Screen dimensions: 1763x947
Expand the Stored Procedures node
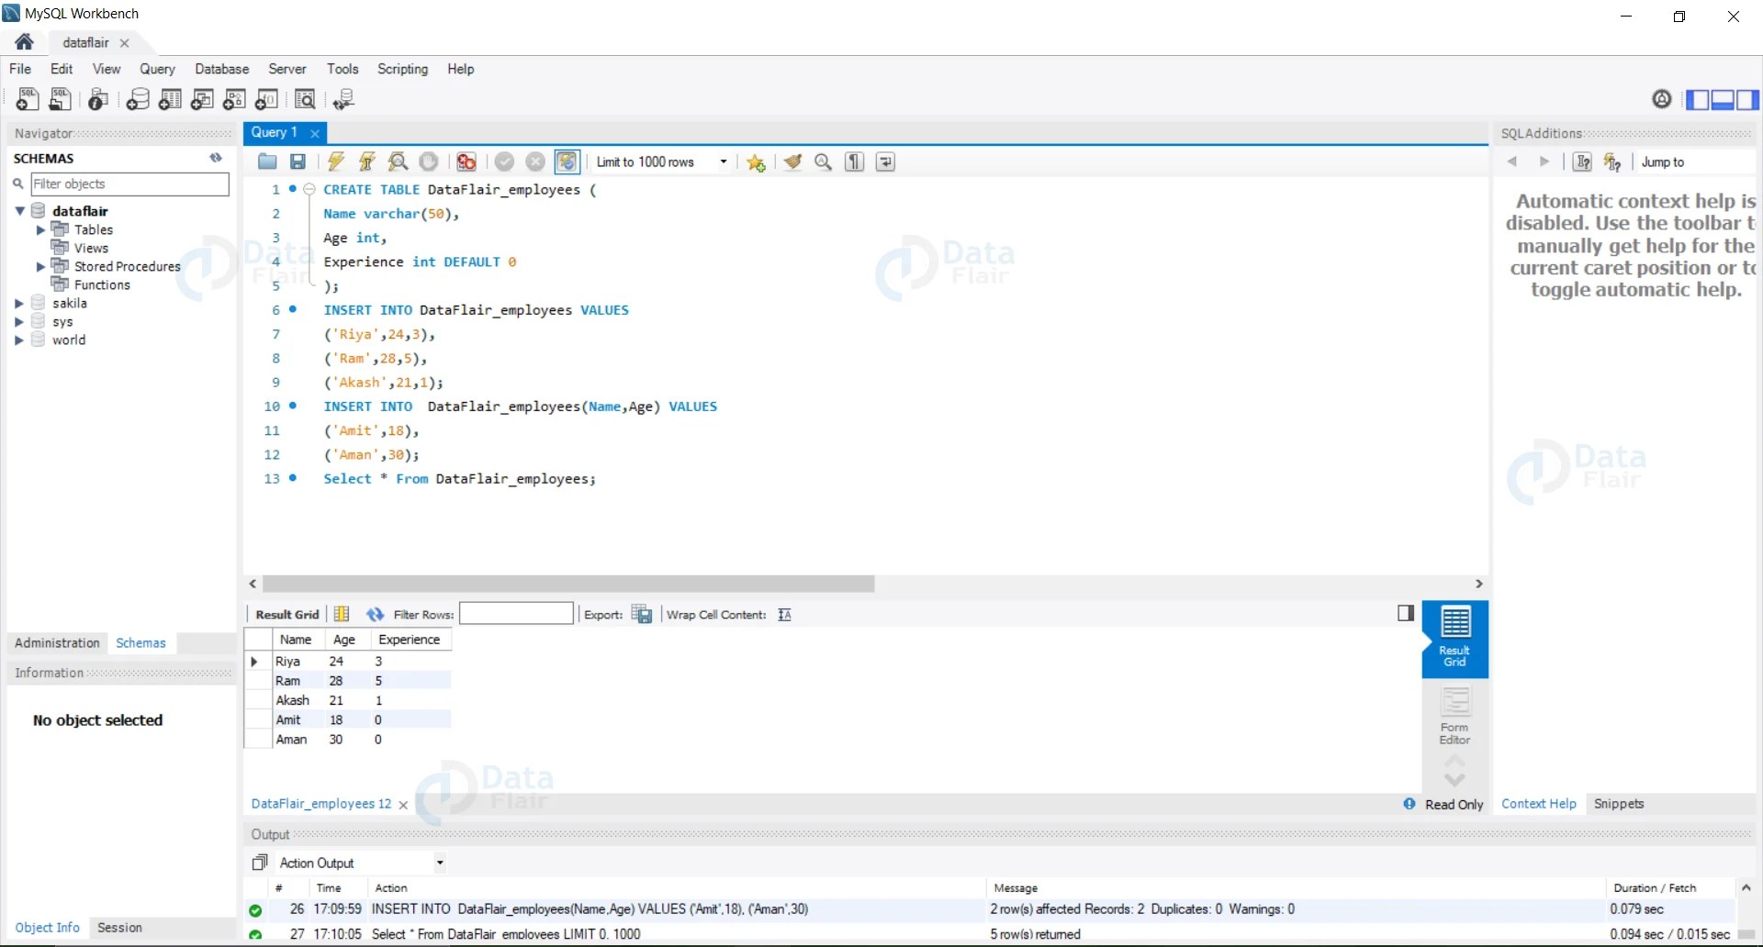point(40,266)
